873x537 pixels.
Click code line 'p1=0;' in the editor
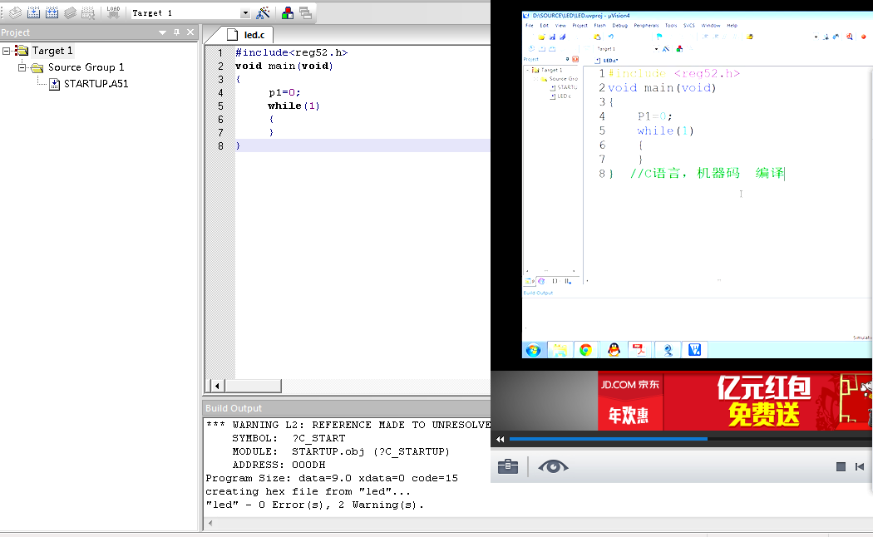point(284,92)
